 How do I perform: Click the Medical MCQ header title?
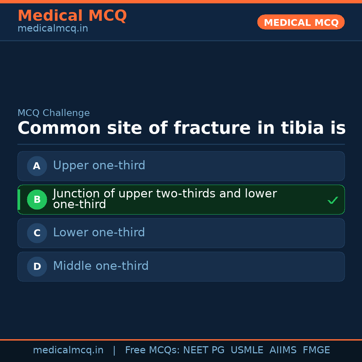[72, 16]
